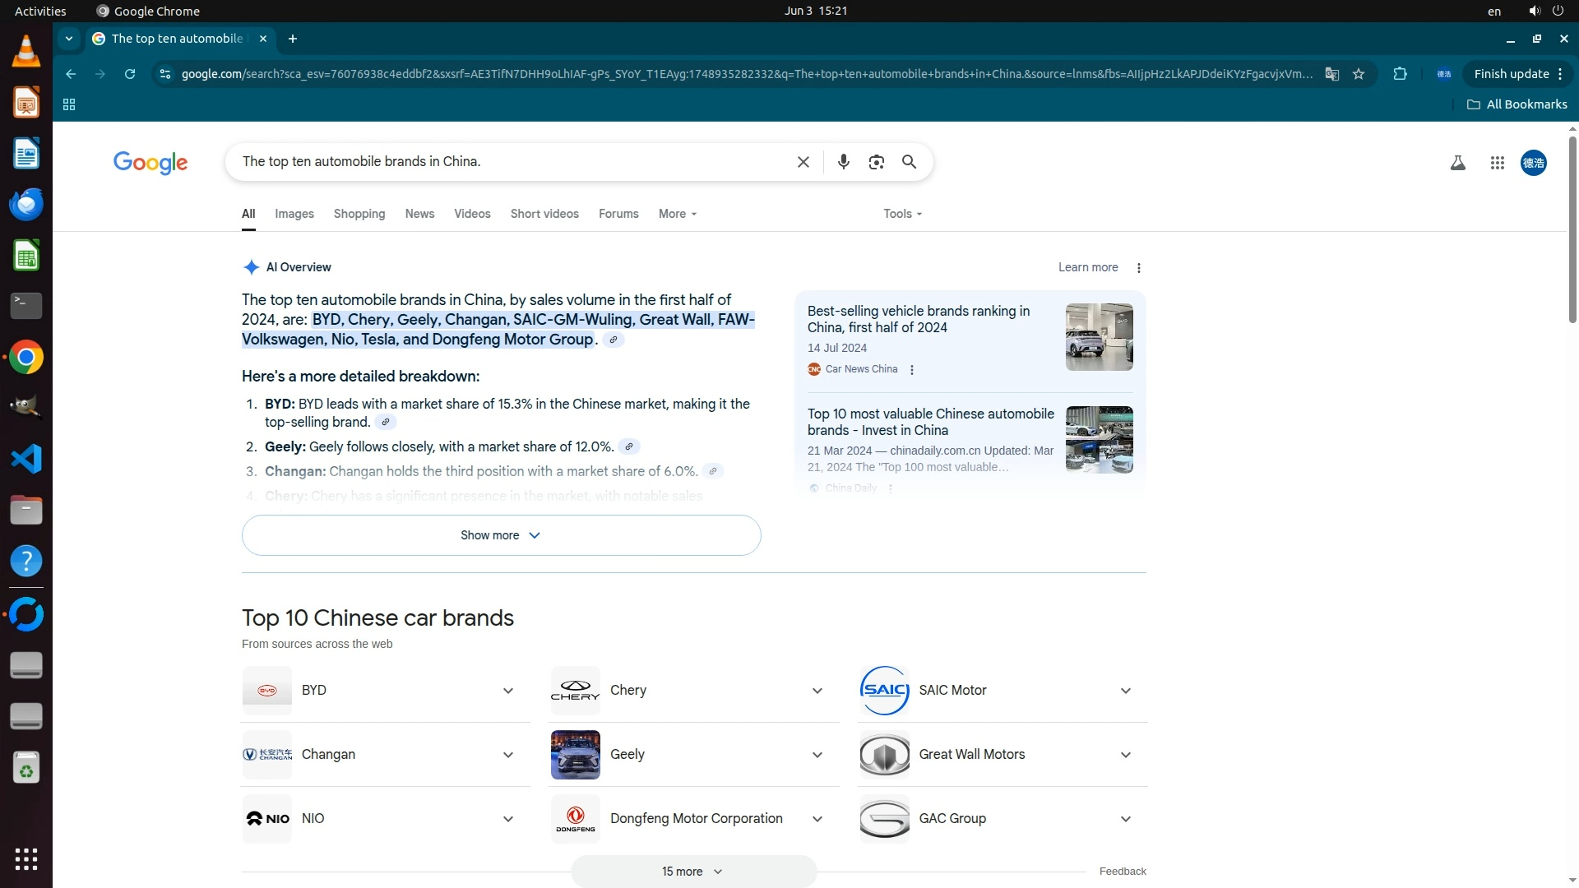Clear the search box text
Screen dimensions: 1579x888
click(x=803, y=162)
